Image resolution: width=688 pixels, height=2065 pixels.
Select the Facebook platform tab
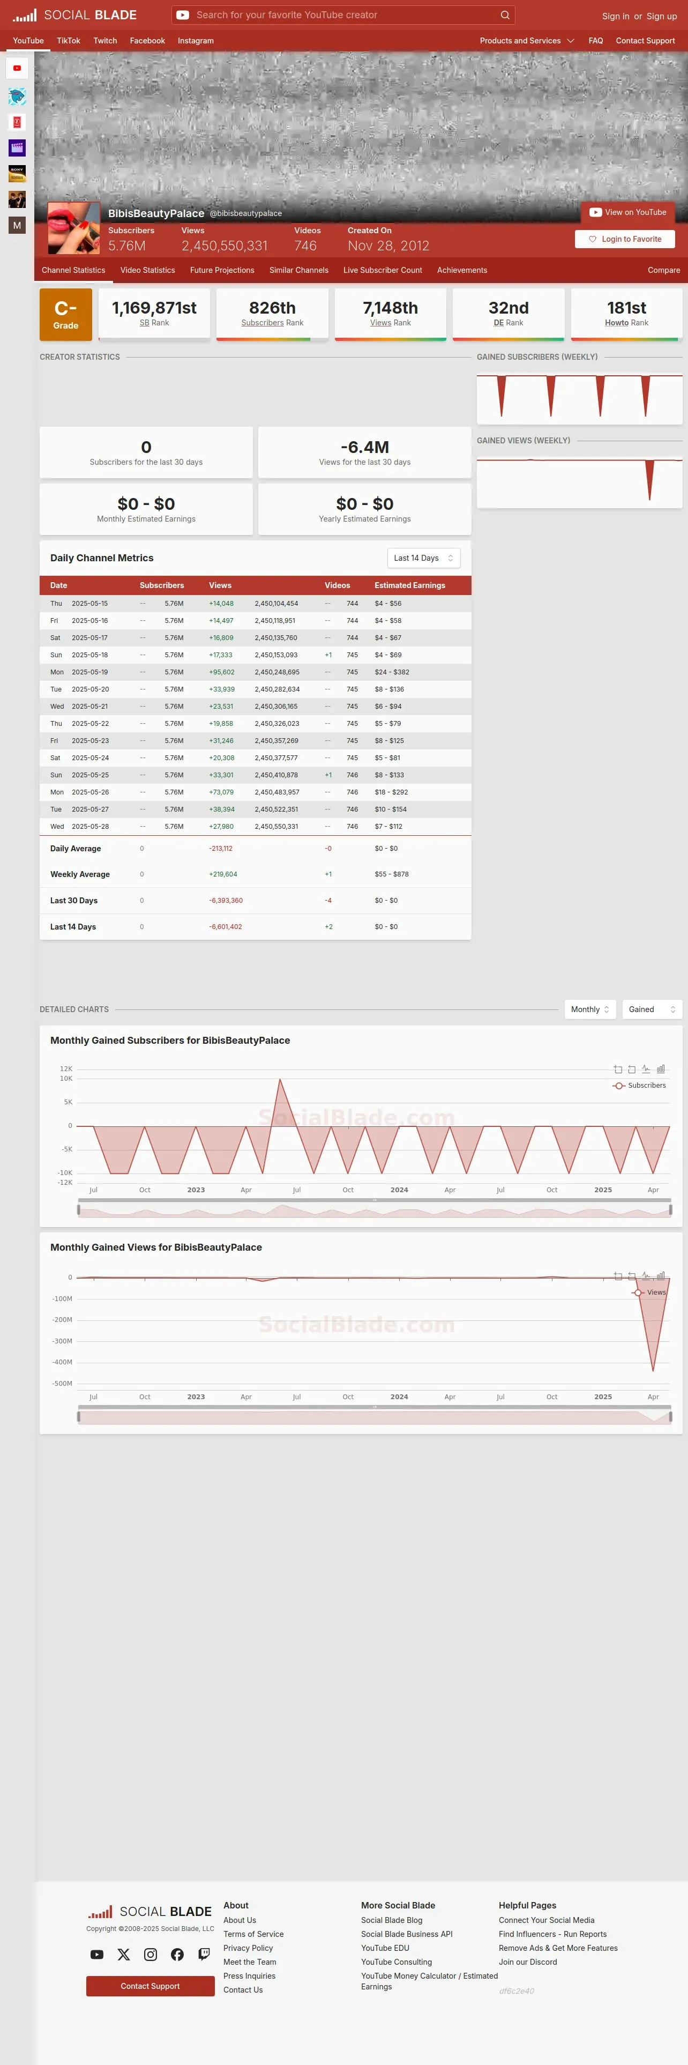pyautogui.click(x=147, y=41)
